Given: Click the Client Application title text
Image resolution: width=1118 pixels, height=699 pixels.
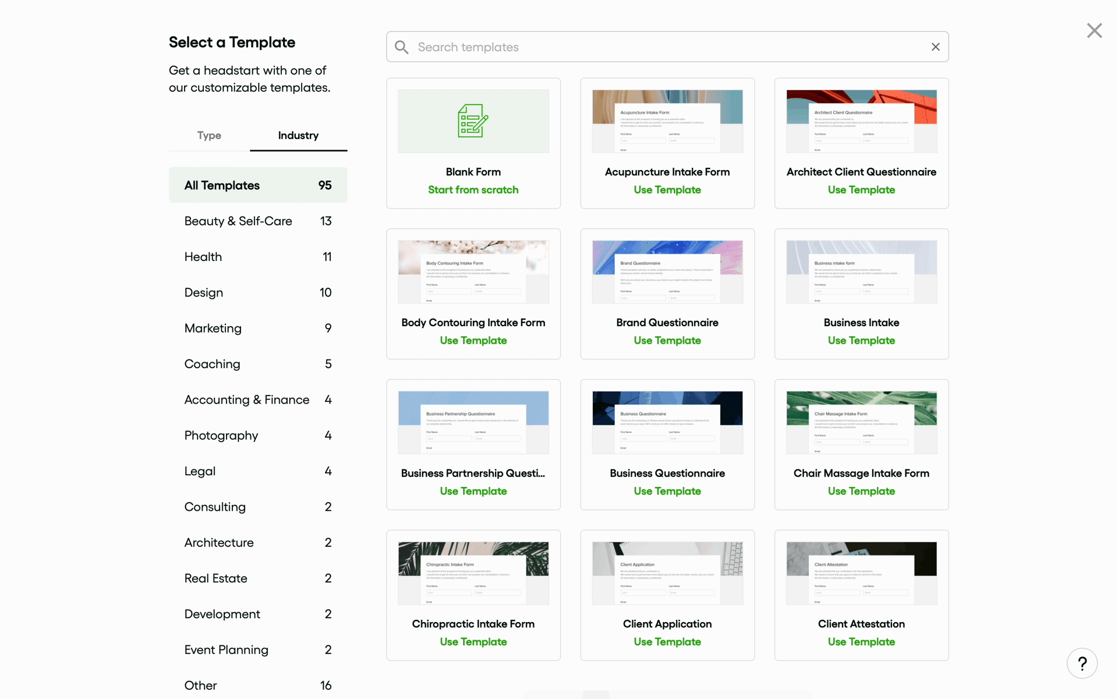Looking at the screenshot, I should (667, 624).
